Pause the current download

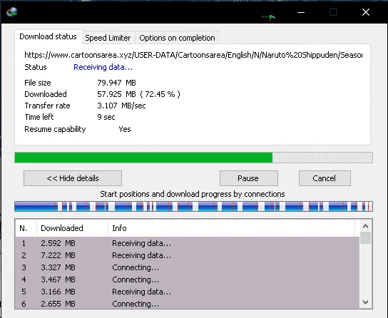pyautogui.click(x=249, y=178)
